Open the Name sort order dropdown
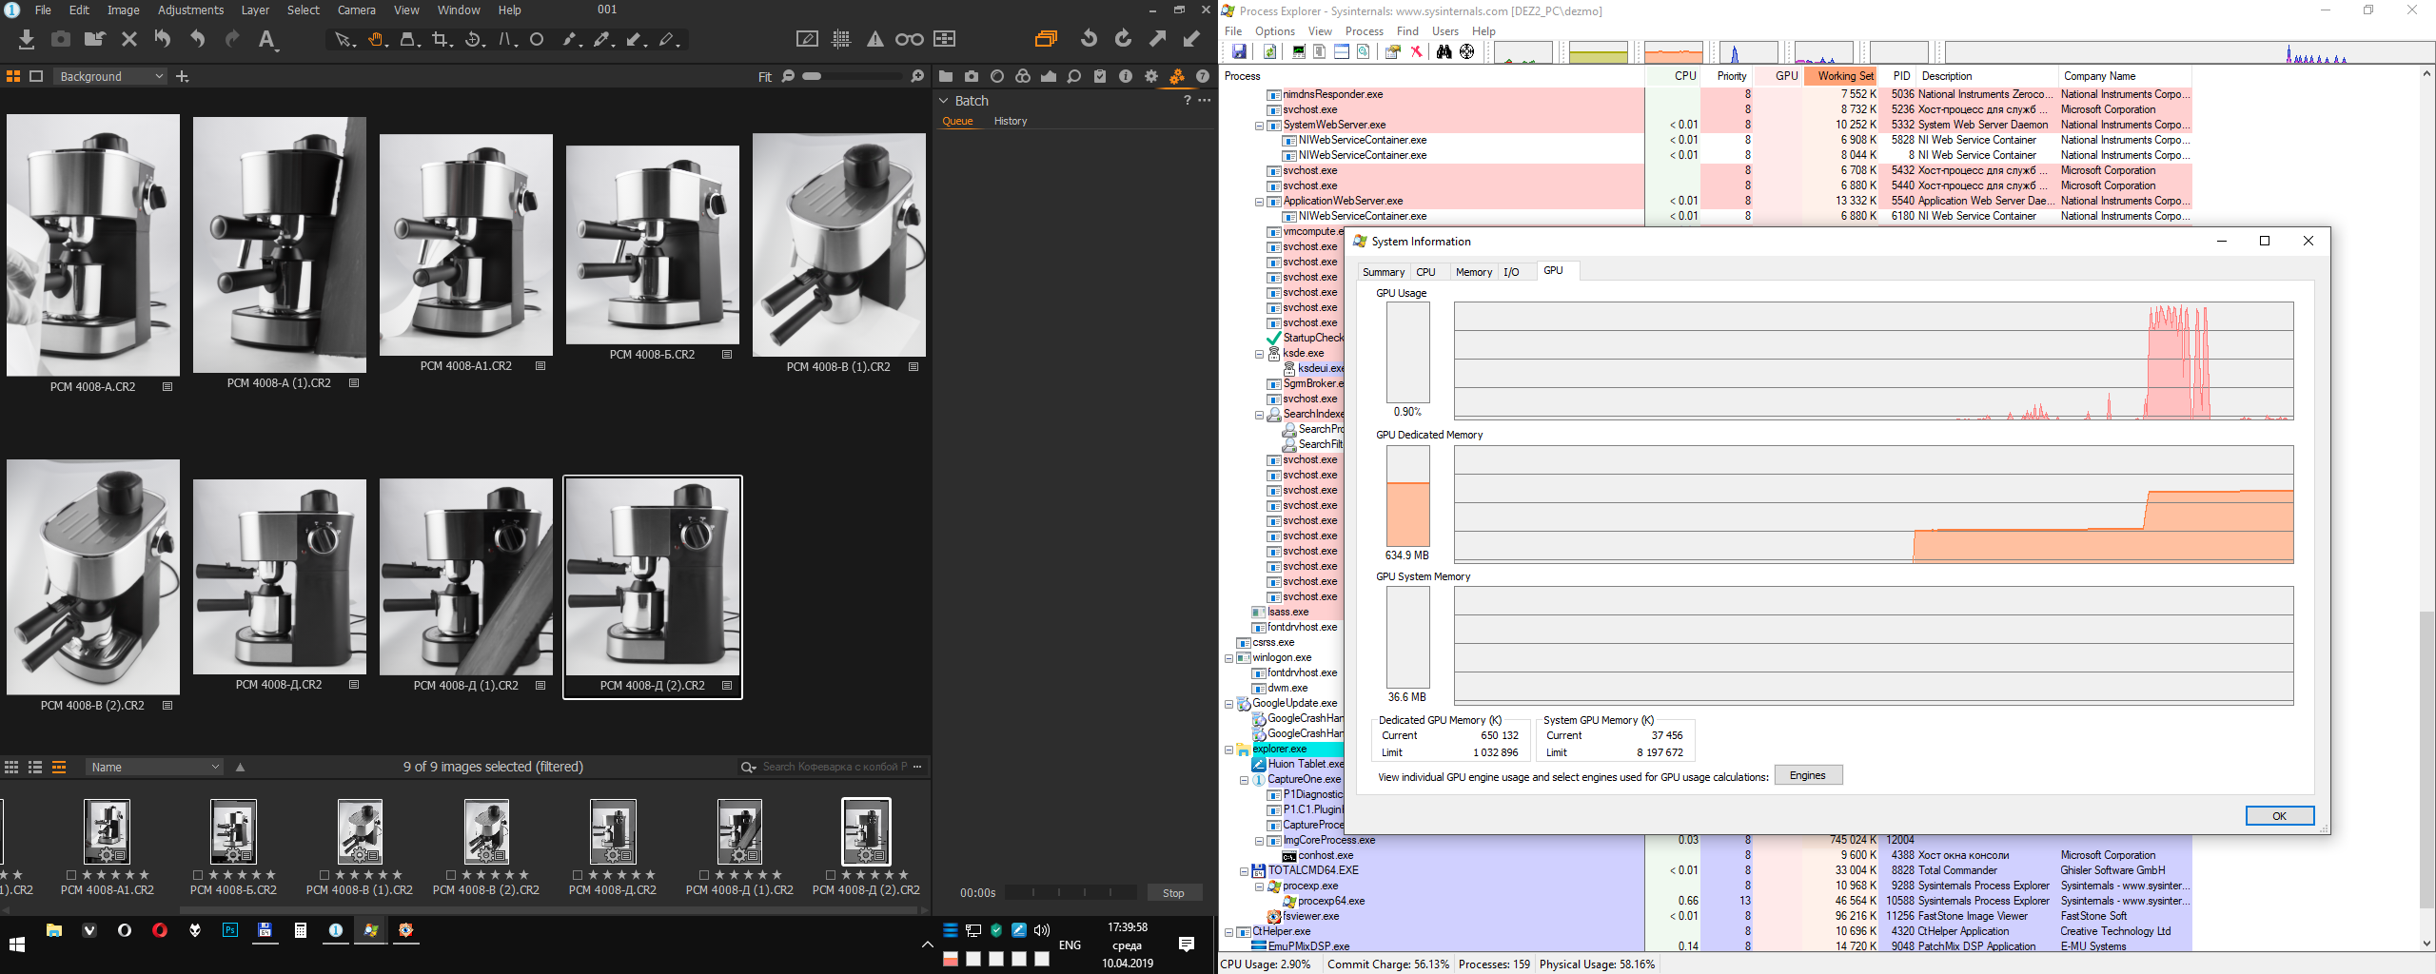Screen dimensions: 2436x974 (x=154, y=768)
